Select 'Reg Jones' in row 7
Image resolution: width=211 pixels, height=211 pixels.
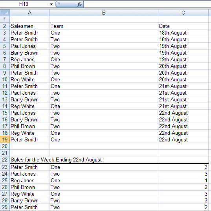pos(29,59)
